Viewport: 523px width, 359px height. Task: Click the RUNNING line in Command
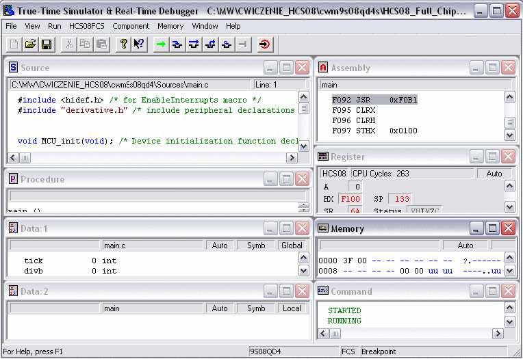coord(344,321)
